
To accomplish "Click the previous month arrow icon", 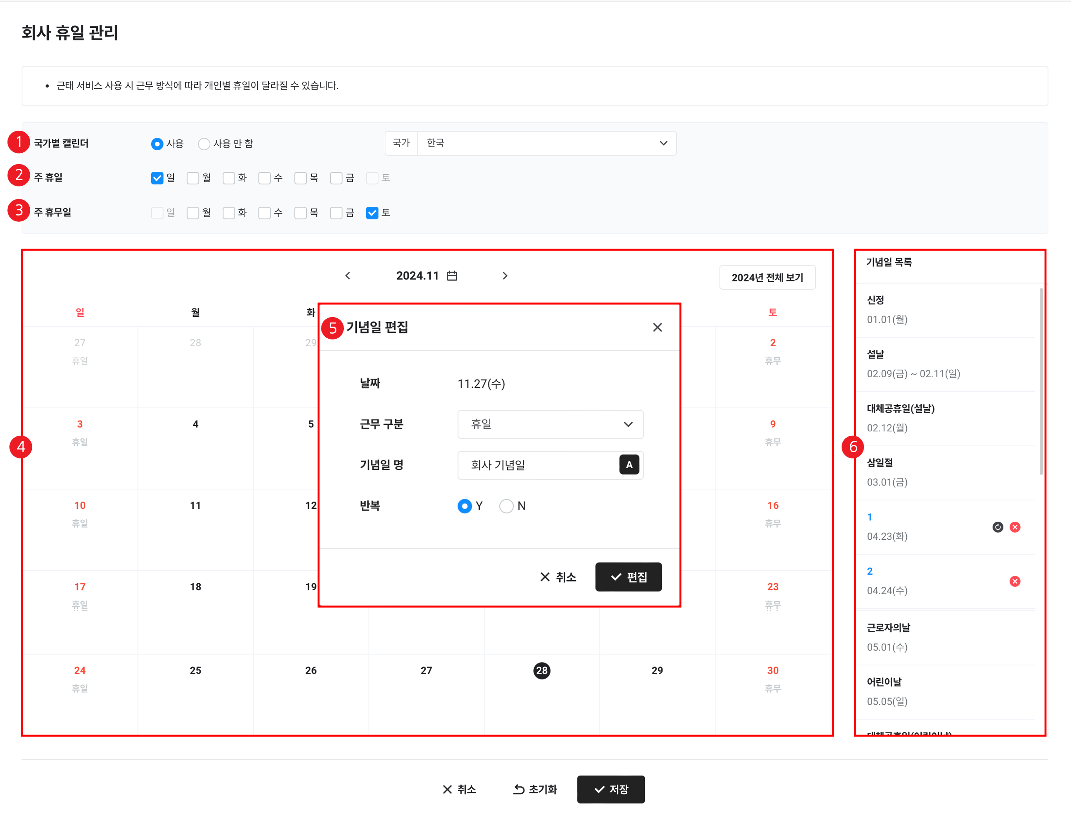I will 347,276.
